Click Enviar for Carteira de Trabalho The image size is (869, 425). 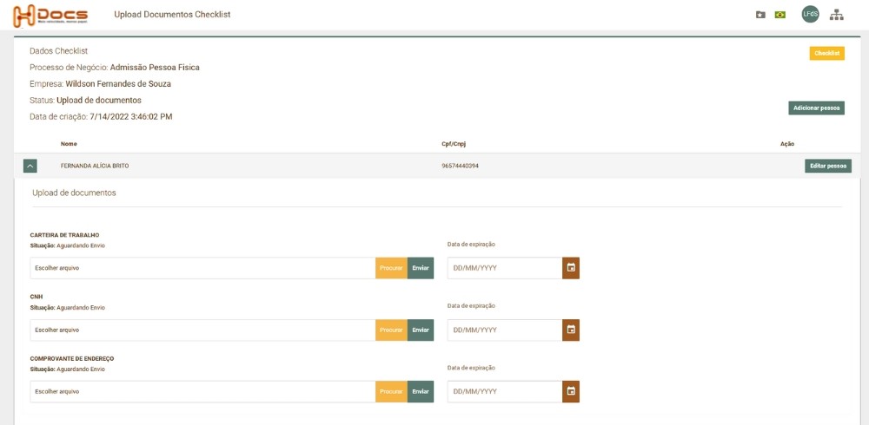(421, 268)
